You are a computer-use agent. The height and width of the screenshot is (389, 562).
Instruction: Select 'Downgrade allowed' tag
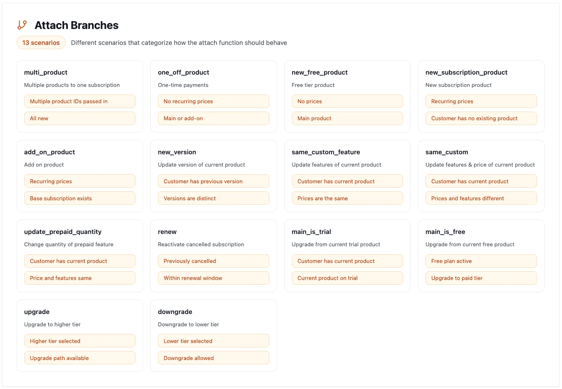[214, 358]
